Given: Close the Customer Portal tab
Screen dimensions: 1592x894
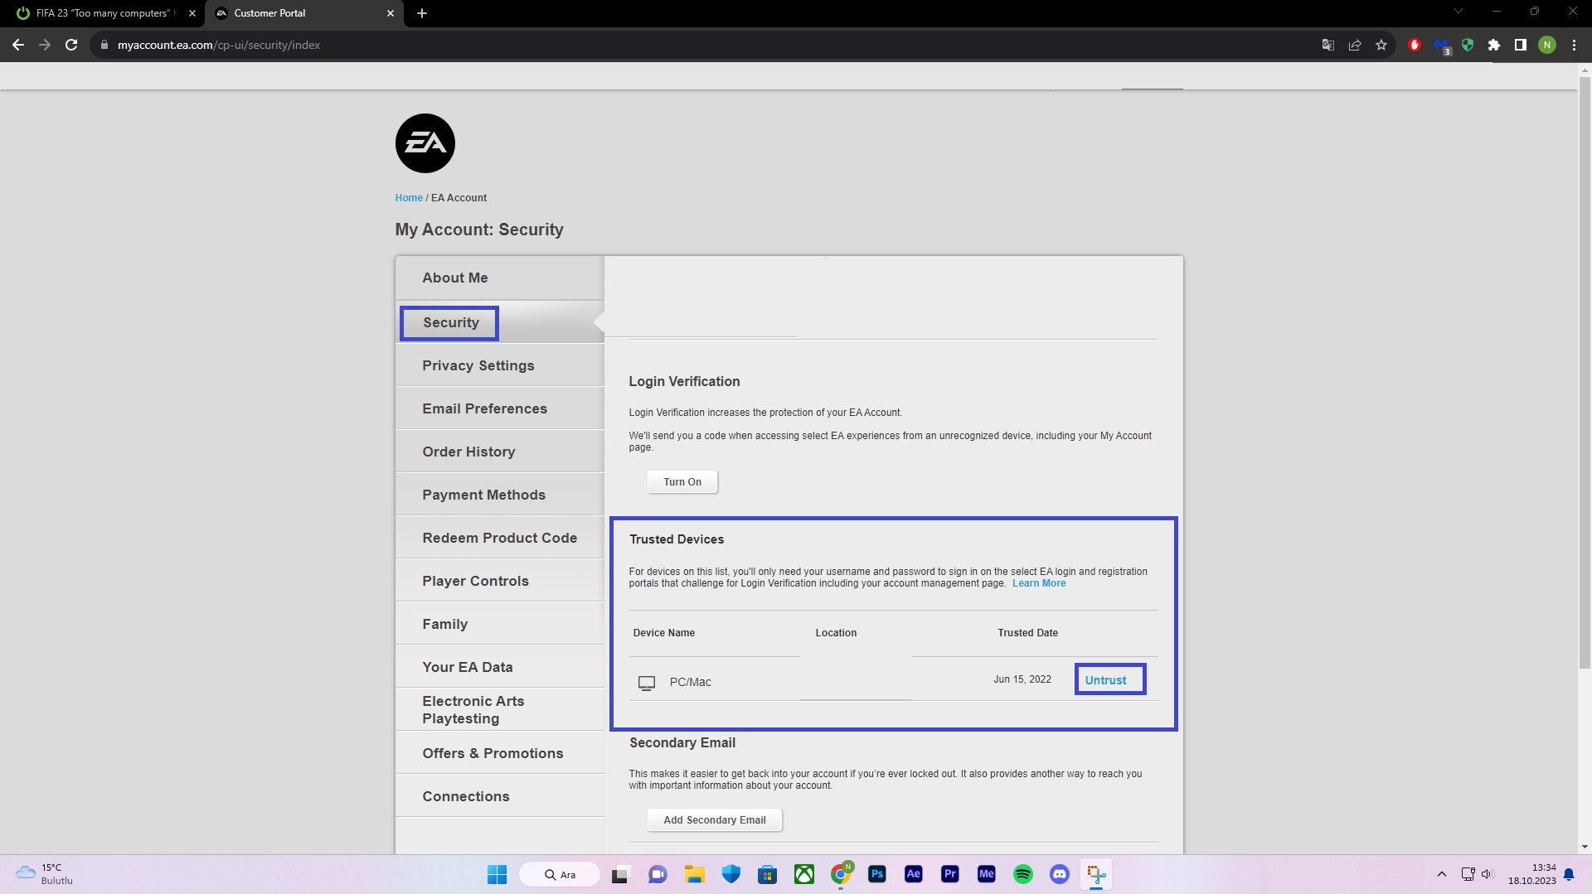Looking at the screenshot, I should tap(391, 13).
